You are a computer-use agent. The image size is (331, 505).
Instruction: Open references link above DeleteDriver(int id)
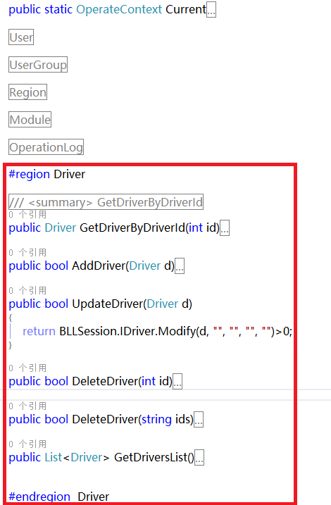[27, 368]
